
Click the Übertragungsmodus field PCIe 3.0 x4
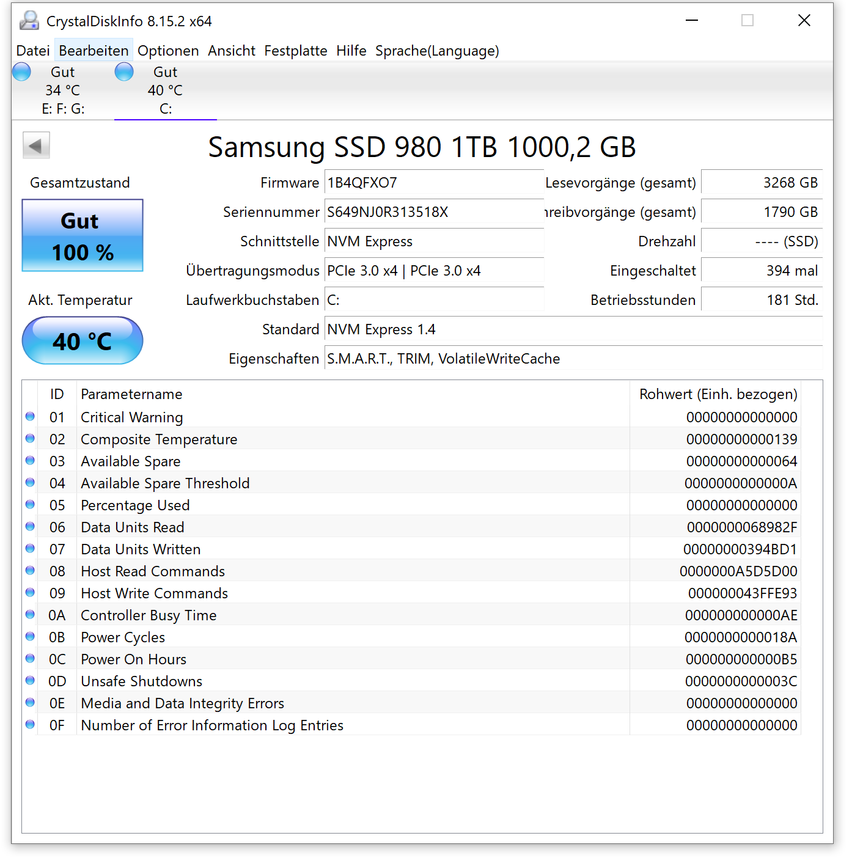[434, 271]
